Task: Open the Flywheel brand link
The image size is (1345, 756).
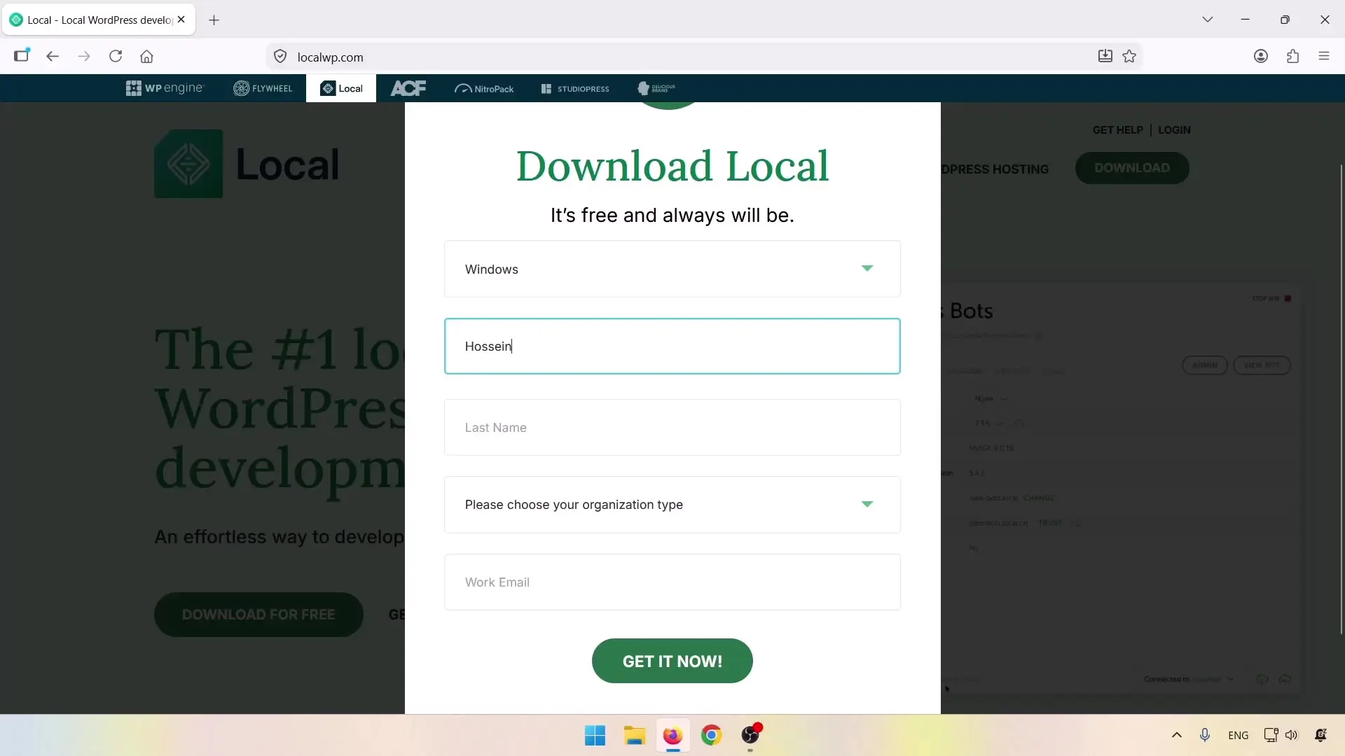Action: [x=263, y=88]
